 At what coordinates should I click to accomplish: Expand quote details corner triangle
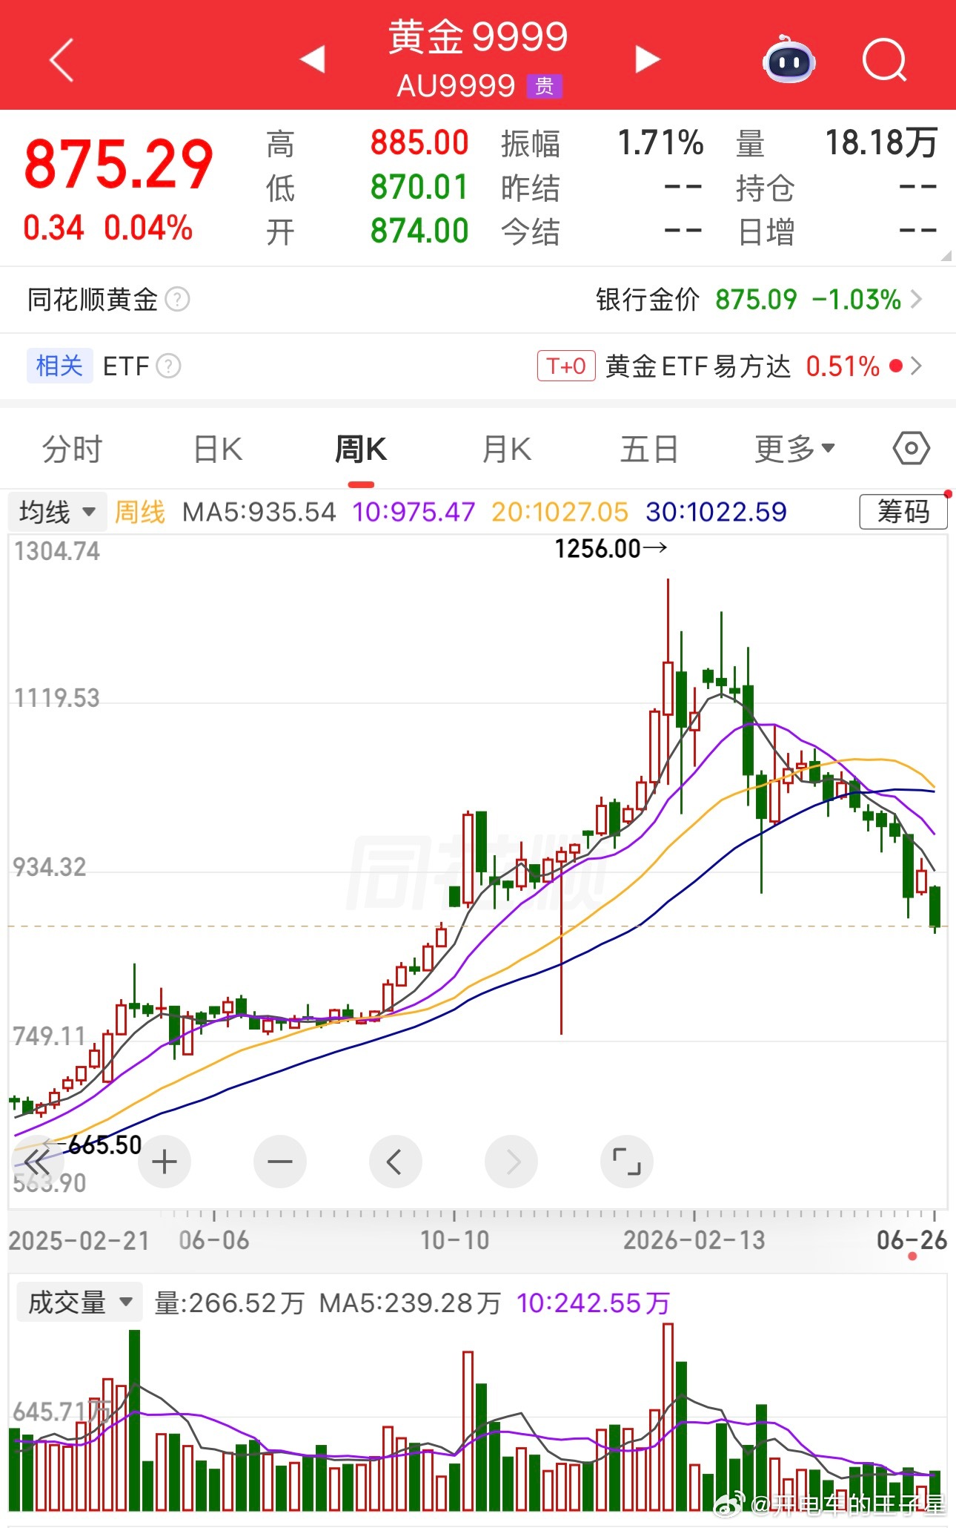click(946, 256)
